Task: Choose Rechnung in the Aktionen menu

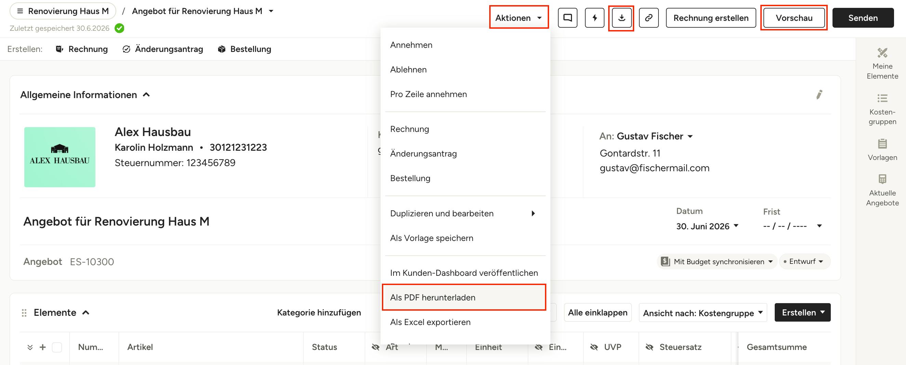Action: point(465,129)
